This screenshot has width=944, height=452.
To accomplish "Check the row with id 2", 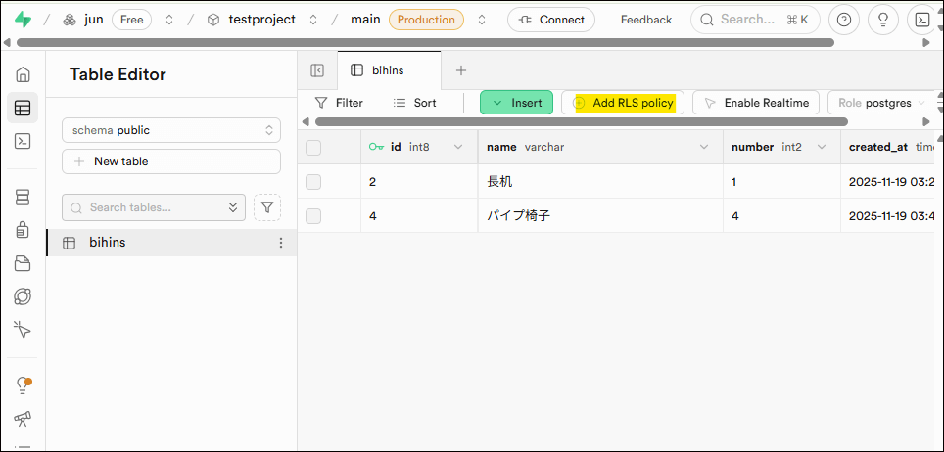I will (x=313, y=182).
